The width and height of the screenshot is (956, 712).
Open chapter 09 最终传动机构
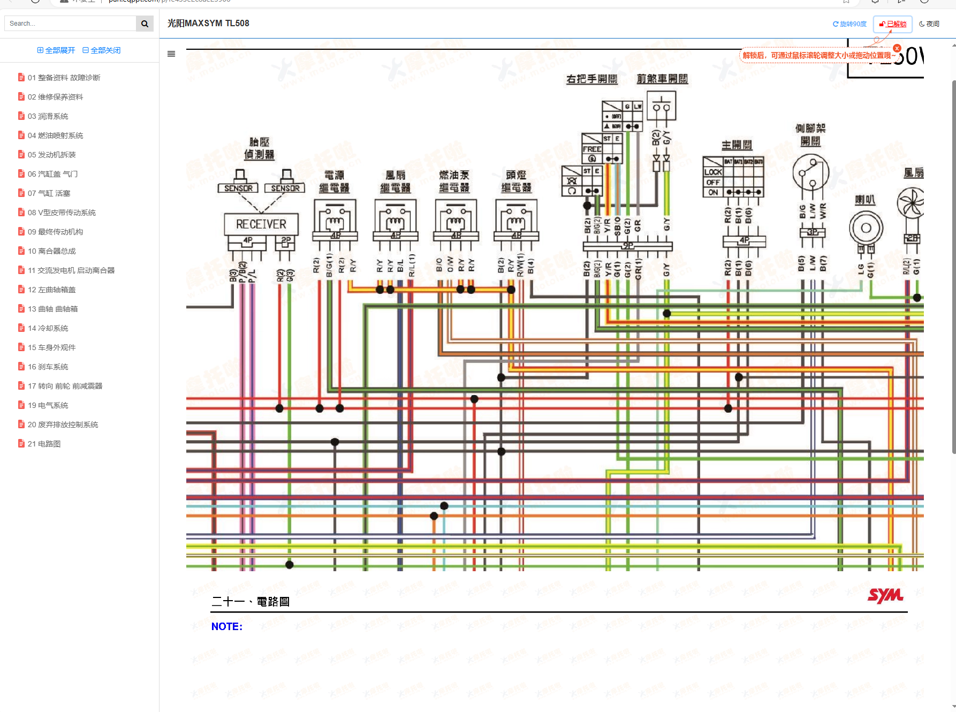tap(55, 232)
